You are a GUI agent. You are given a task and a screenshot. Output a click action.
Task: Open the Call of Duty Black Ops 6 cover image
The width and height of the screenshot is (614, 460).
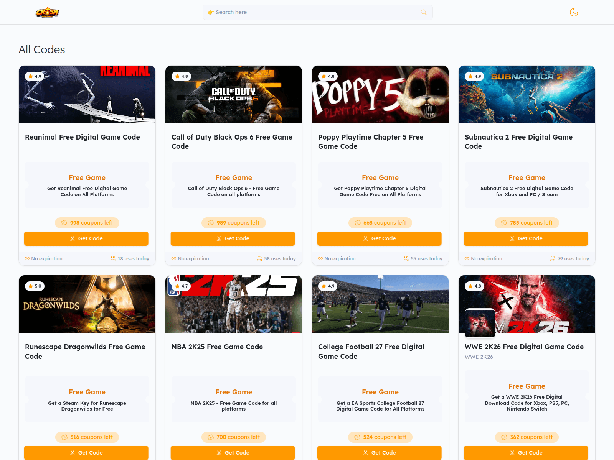click(234, 94)
